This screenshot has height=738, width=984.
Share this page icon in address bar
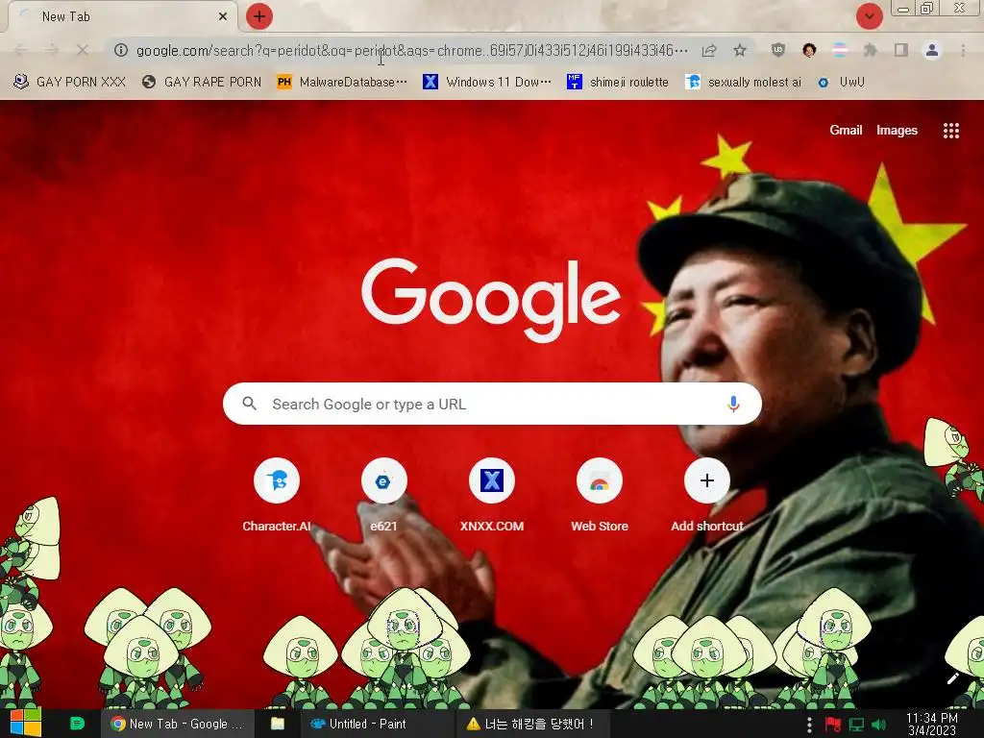709,50
